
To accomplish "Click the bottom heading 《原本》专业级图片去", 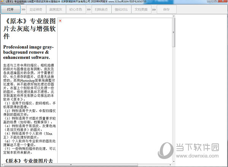I will tap(28, 161).
